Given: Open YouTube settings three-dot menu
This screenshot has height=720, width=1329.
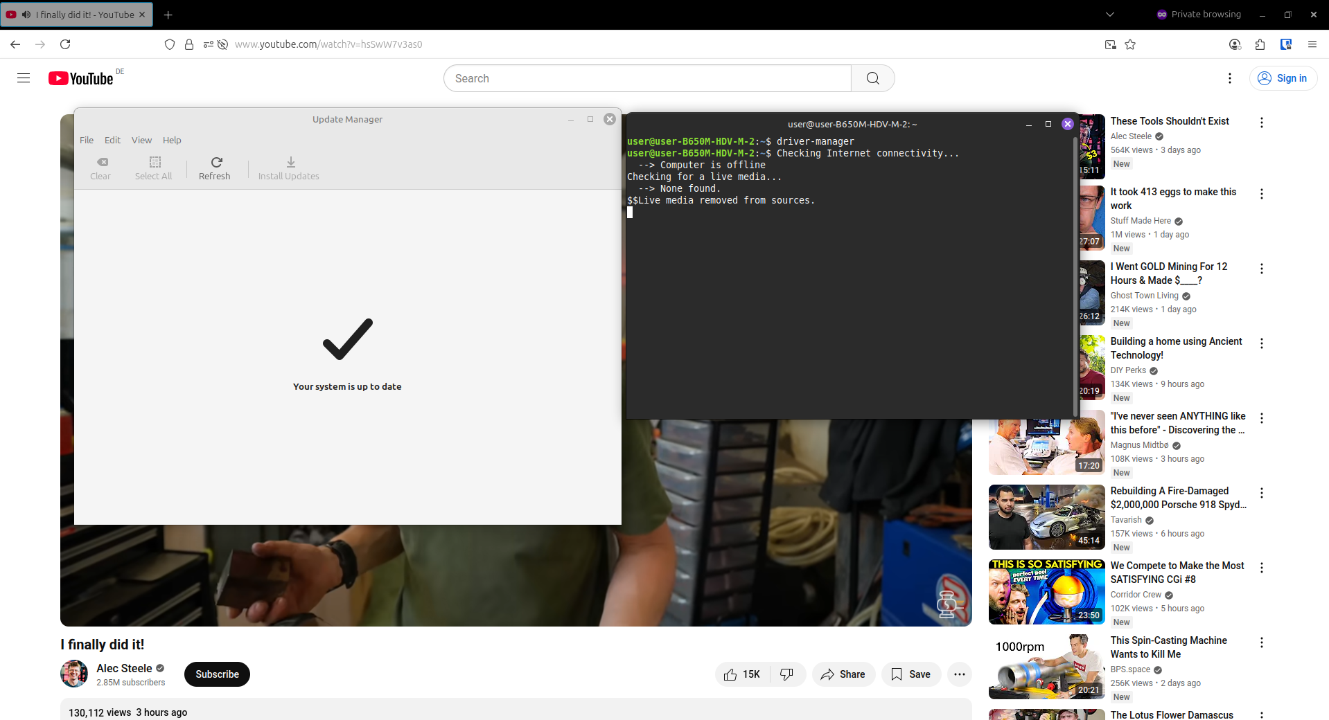Looking at the screenshot, I should [x=1230, y=78].
